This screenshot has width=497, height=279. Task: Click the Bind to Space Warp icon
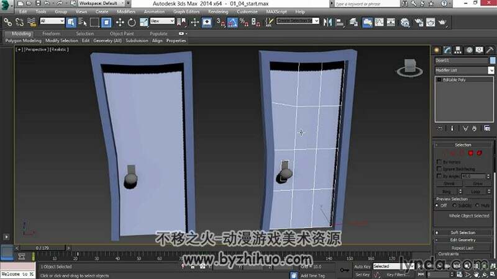point(32,22)
